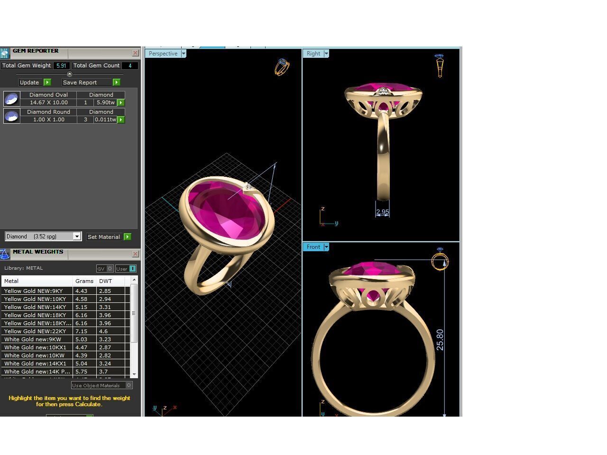Click the Diamond Oval gem thumbnail
Image resolution: width=607 pixels, height=455 pixels.
[x=11, y=99]
